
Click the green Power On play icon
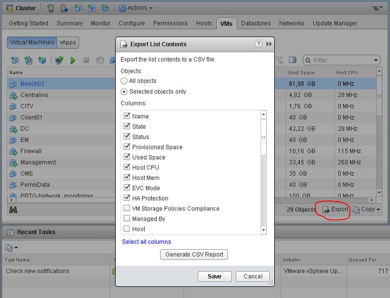(73, 61)
